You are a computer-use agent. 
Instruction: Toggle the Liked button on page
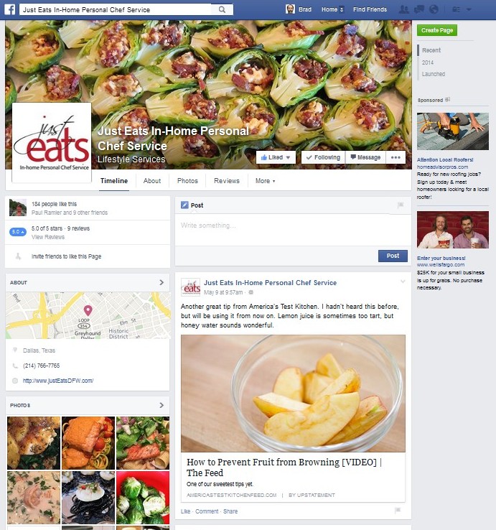point(276,157)
